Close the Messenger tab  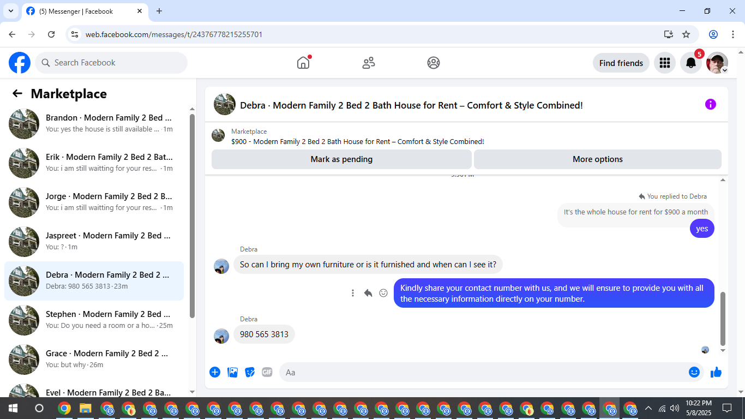140,11
